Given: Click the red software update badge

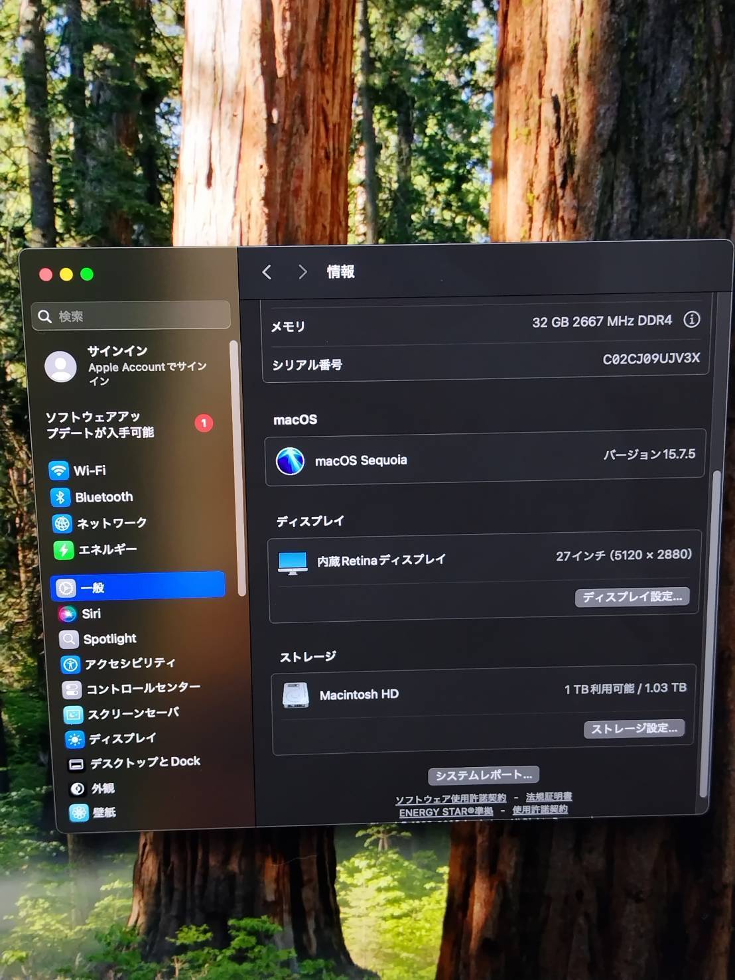Looking at the screenshot, I should 204,423.
